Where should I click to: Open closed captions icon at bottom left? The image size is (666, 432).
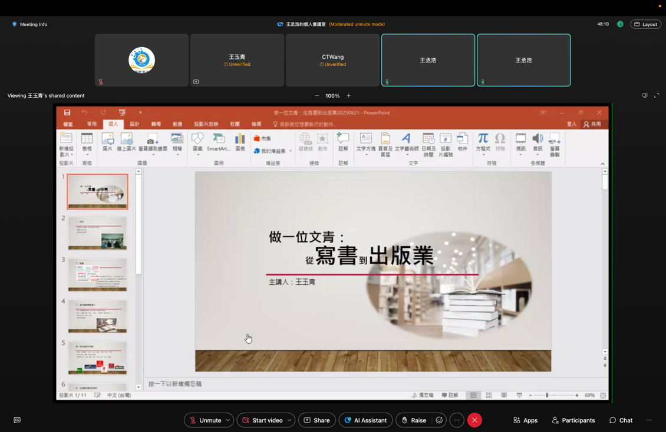tap(17, 420)
